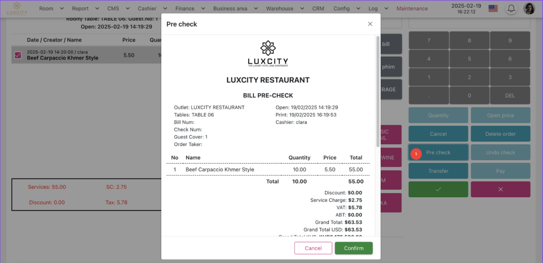Open the Cashier dropdown menu
The width and height of the screenshot is (543, 263).
152,8
